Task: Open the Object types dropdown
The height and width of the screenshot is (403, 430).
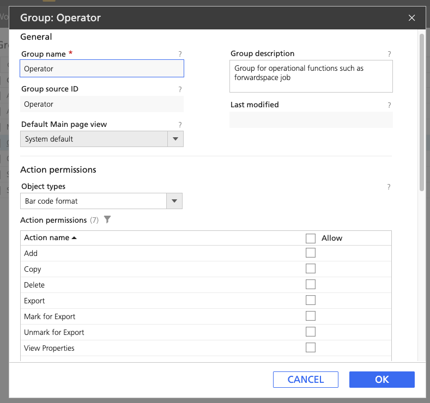Action: click(x=174, y=201)
